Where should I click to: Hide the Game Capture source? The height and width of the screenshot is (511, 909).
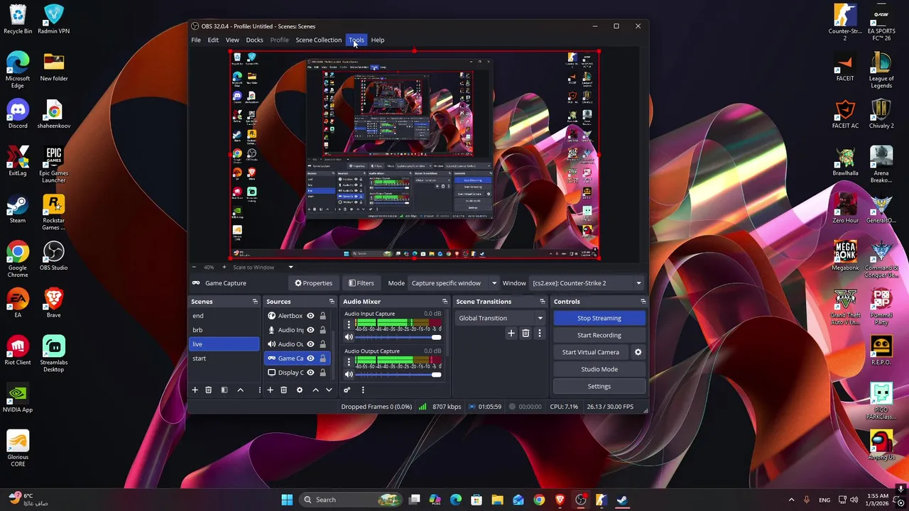pos(310,358)
